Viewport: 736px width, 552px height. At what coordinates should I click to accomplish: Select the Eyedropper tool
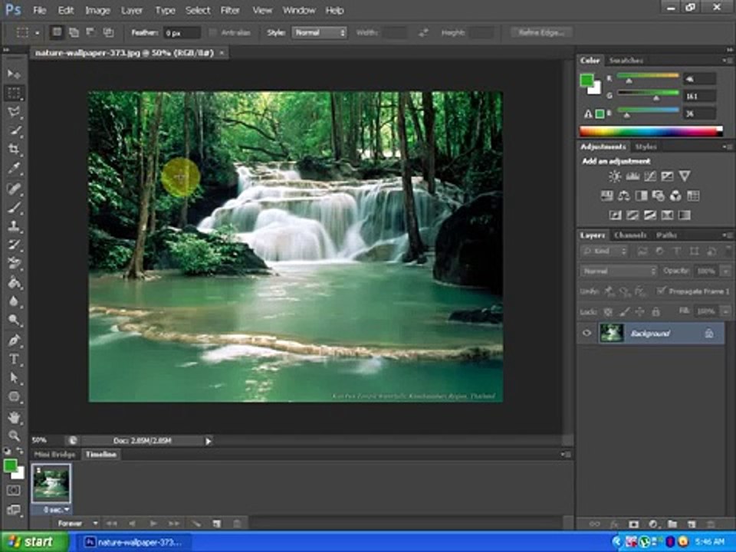[x=14, y=168]
